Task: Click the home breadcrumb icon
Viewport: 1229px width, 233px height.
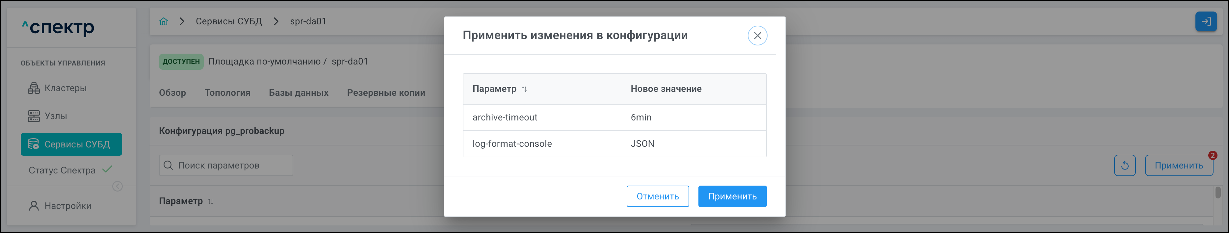Action: [164, 21]
